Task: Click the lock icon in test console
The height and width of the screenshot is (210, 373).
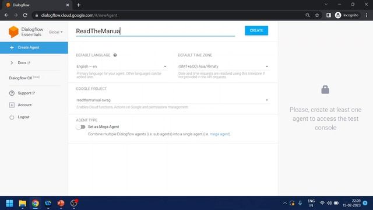Action: [x=325, y=90]
